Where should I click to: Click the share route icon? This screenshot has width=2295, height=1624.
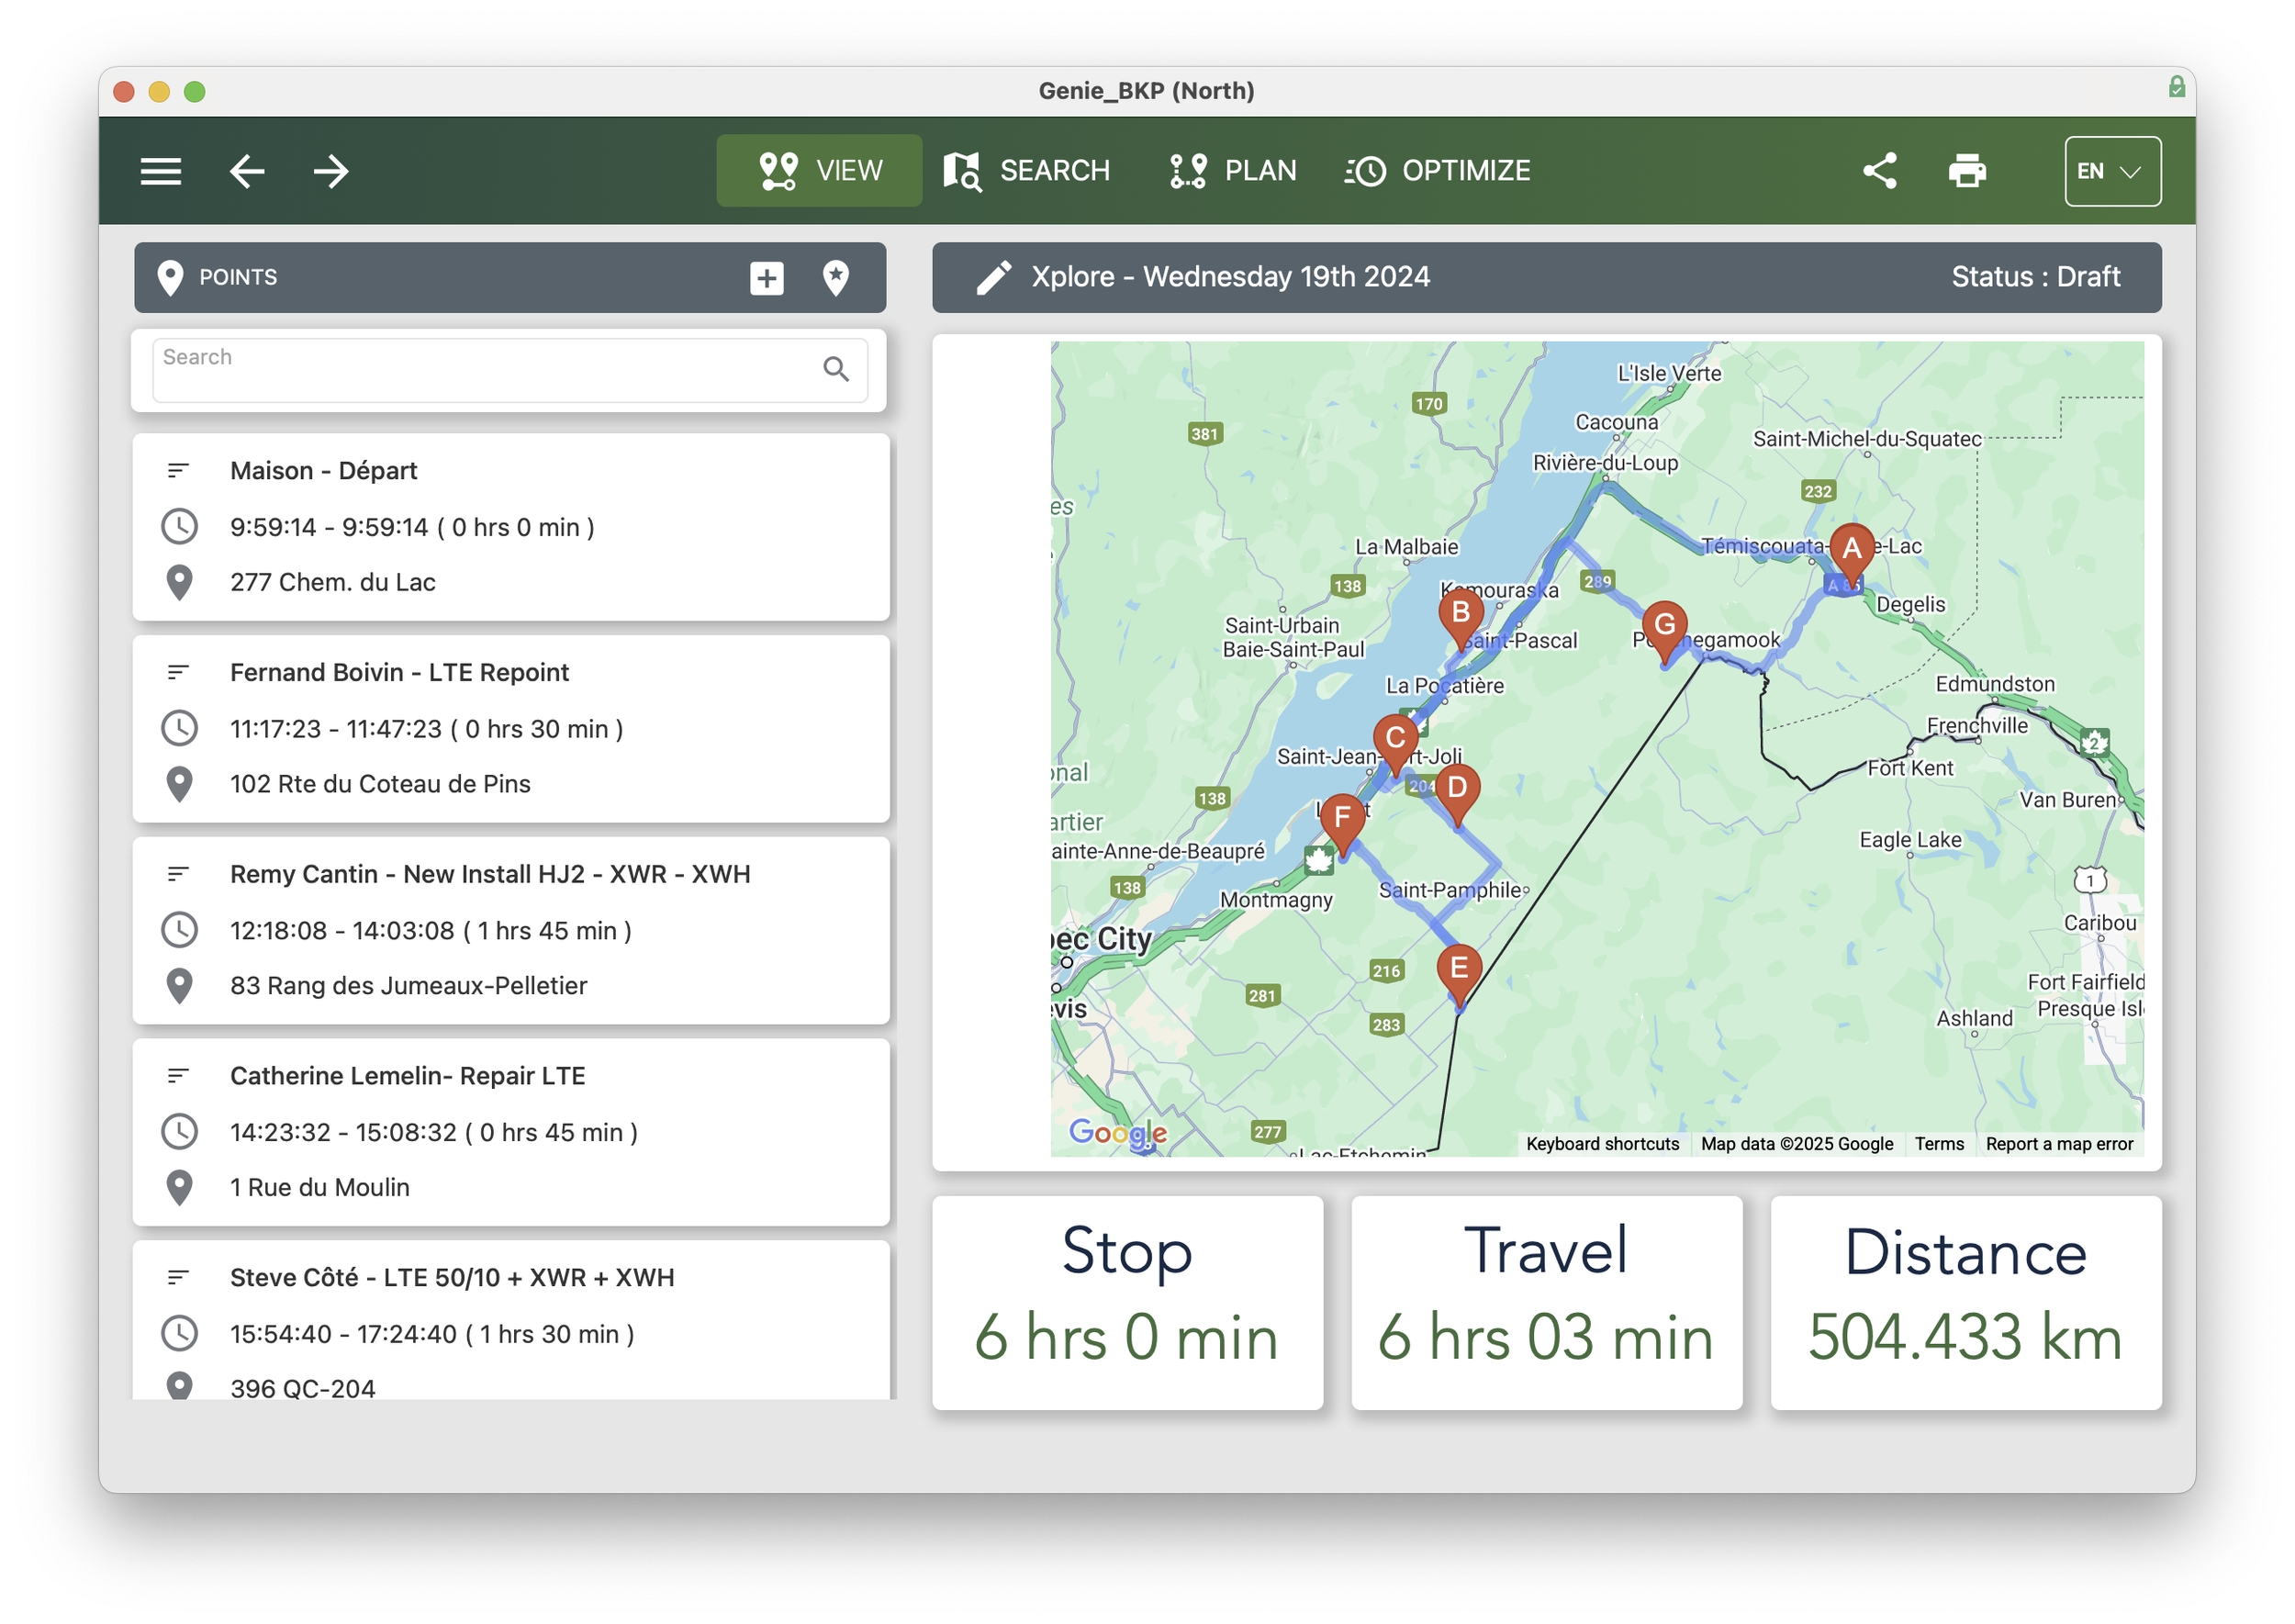(1879, 171)
